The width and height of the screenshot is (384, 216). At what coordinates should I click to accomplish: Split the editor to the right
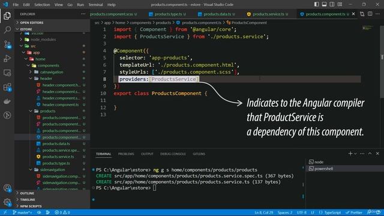point(370,14)
